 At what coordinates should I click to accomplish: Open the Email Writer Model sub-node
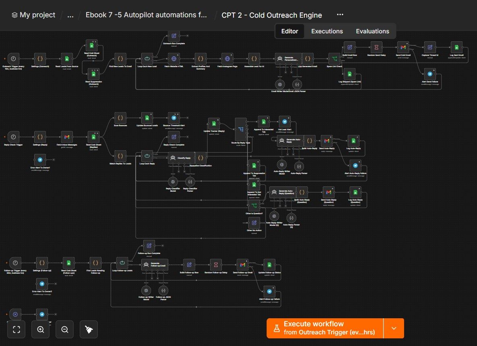point(280,84)
